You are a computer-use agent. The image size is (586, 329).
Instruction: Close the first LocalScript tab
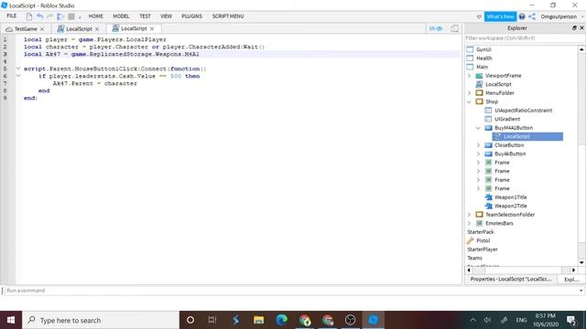point(97,29)
